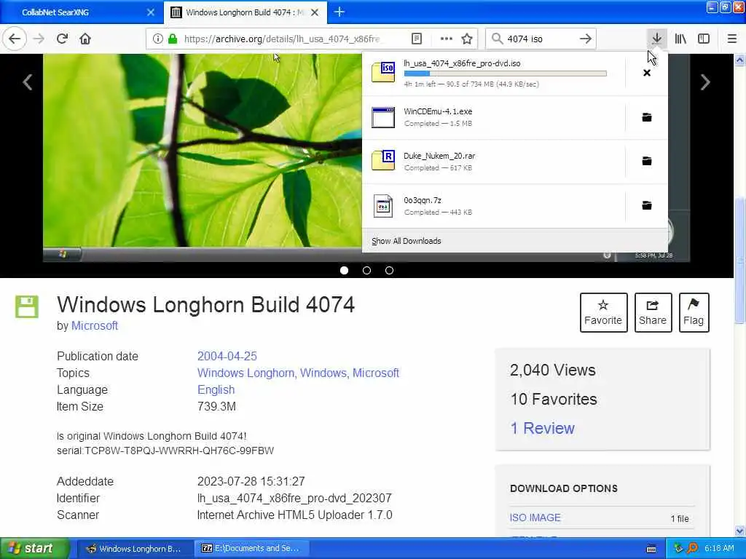
Task: Flag this archive item
Action: [694, 312]
